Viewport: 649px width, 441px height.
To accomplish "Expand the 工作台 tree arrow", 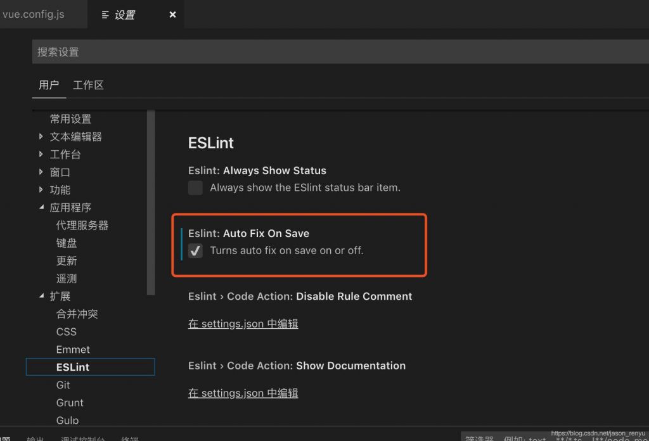I will [41, 155].
